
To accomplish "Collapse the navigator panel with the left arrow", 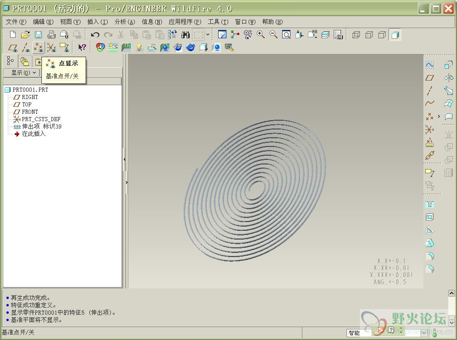I will tap(125, 159).
